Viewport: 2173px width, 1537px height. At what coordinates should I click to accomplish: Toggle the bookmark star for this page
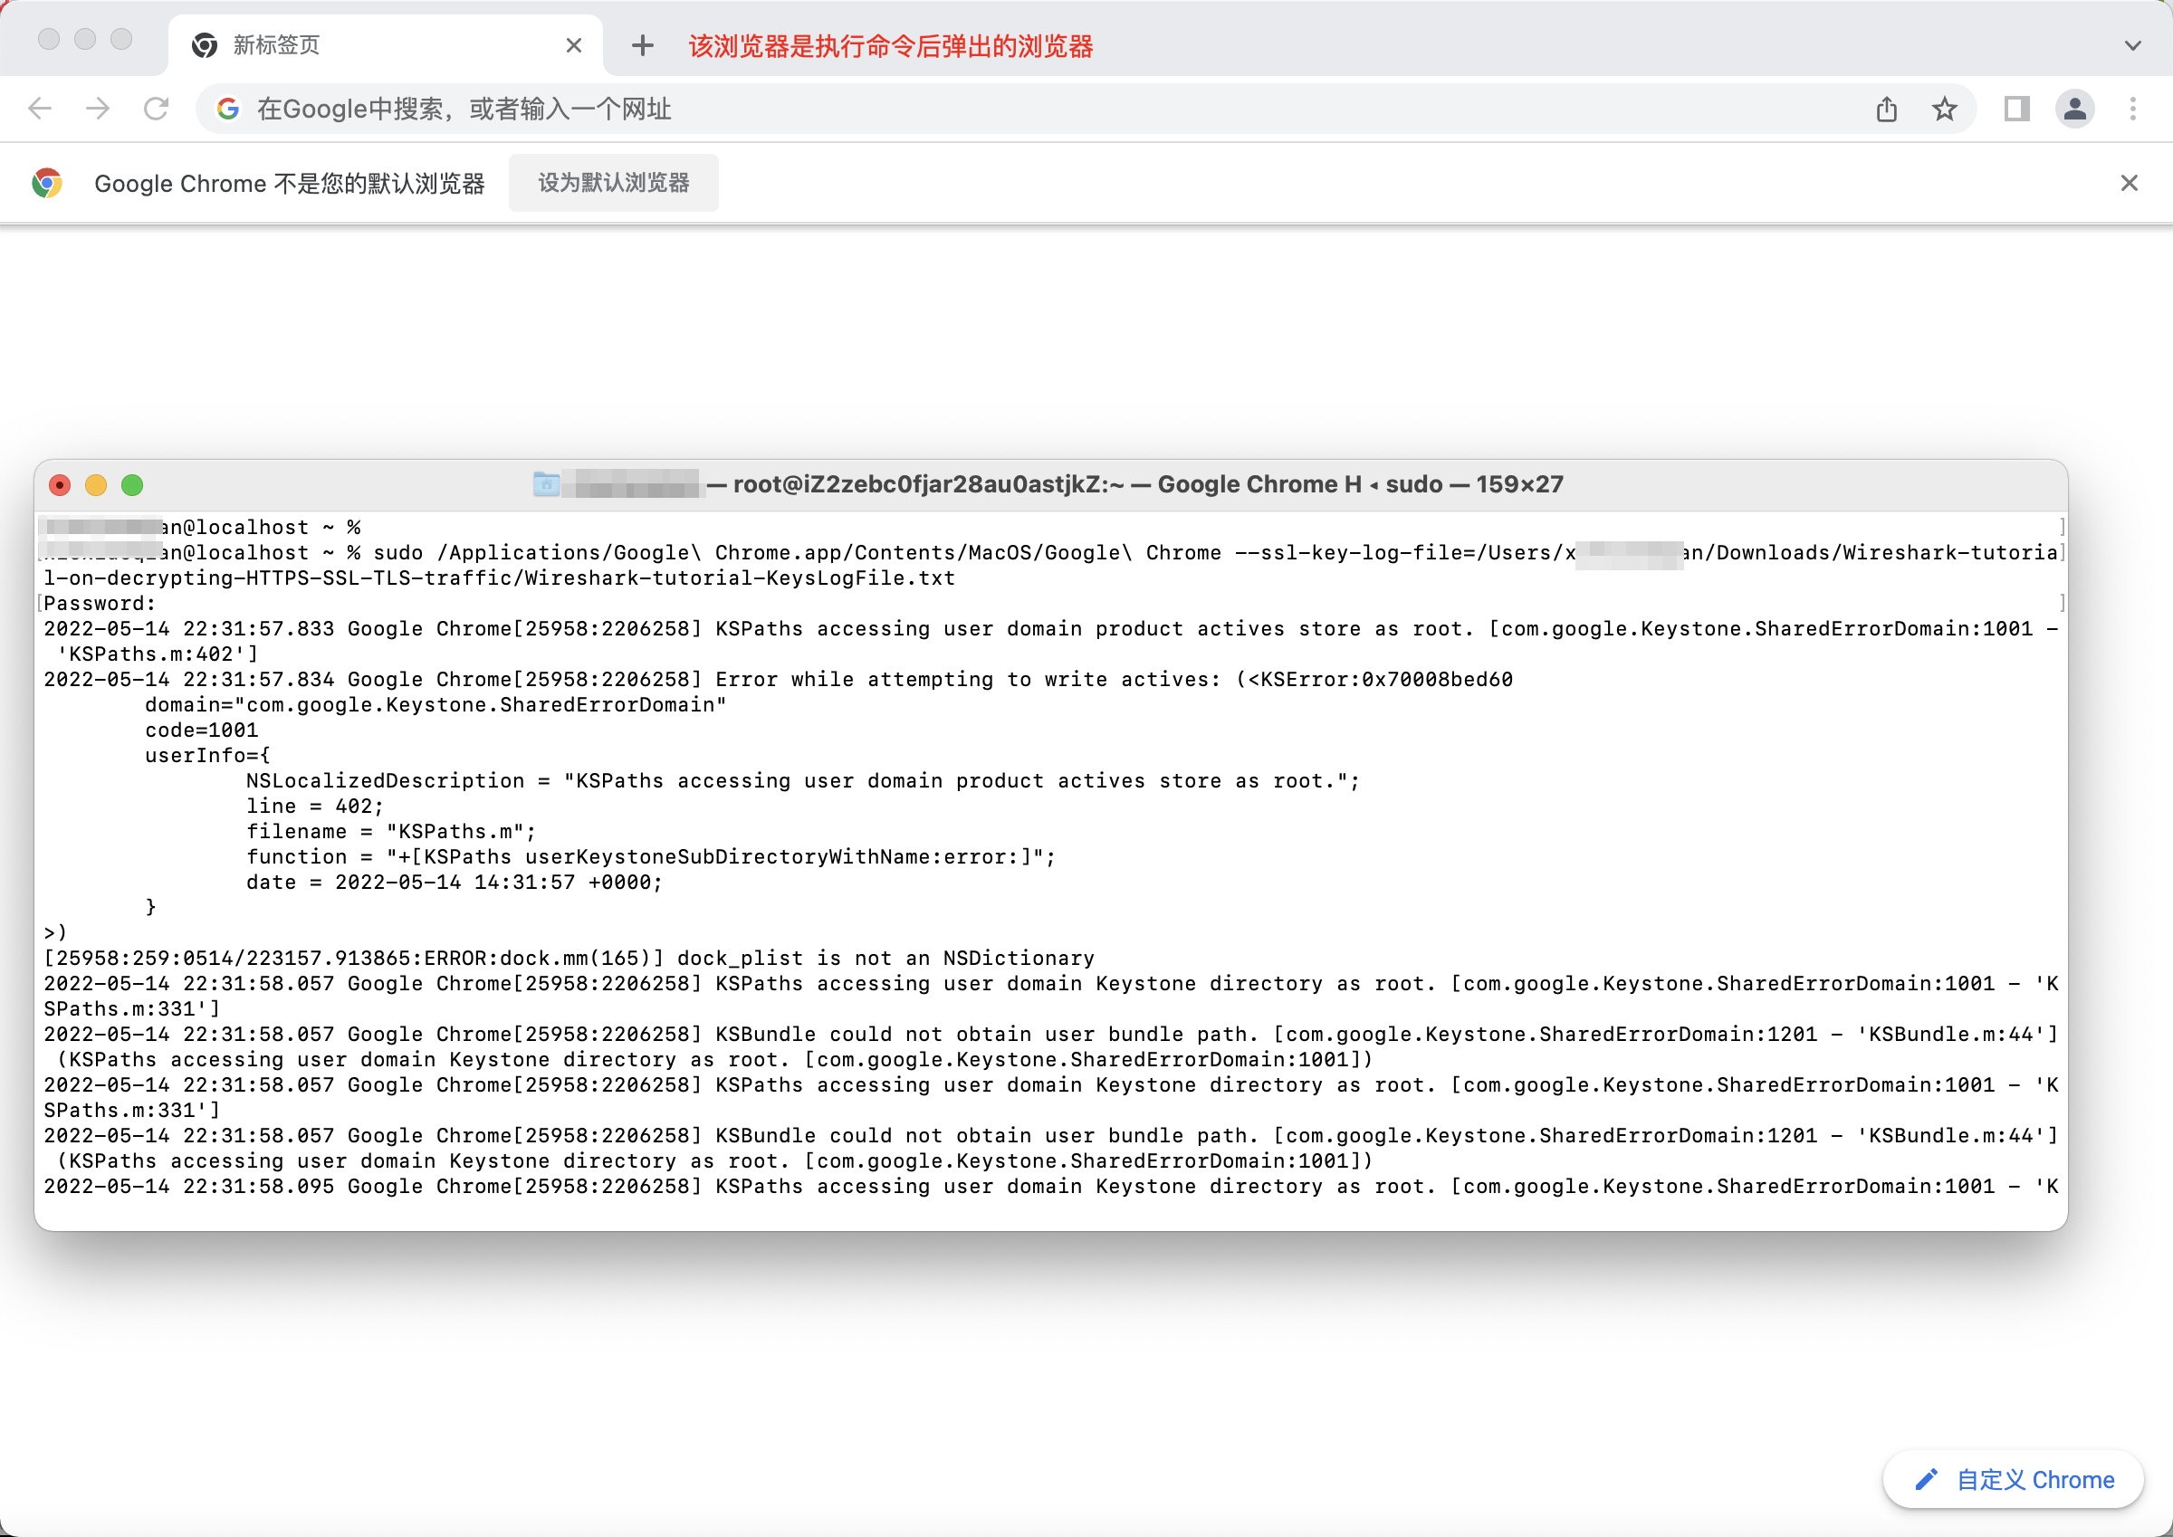click(1945, 109)
